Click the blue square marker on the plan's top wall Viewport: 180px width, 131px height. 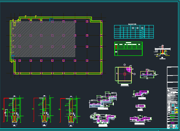51,20
